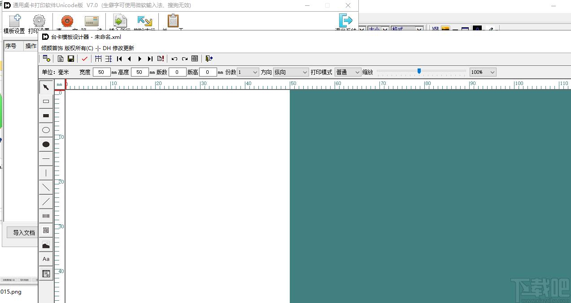Open the 100% zoom dropdown
571x303 pixels.
483,72
